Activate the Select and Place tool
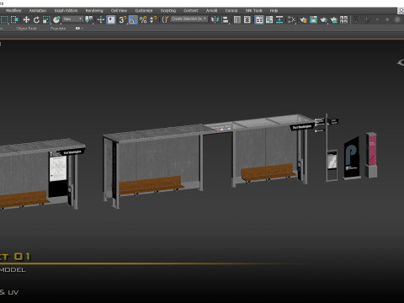The image size is (404, 303). (56, 19)
